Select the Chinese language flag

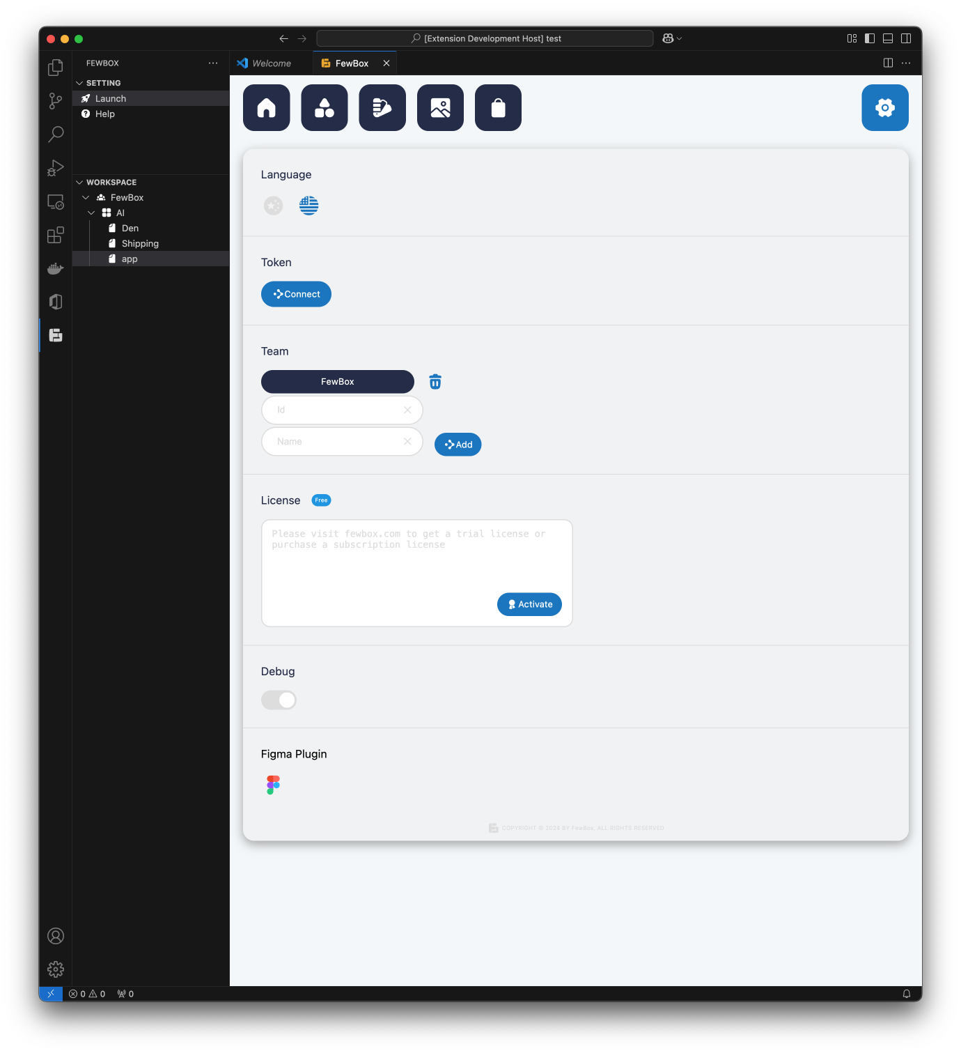point(273,206)
